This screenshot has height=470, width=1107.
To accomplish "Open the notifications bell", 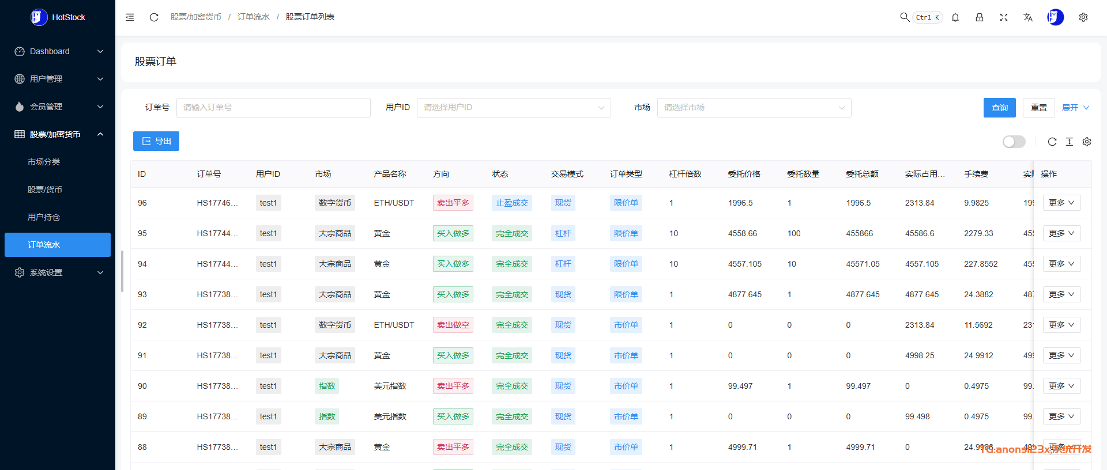I will [x=955, y=17].
